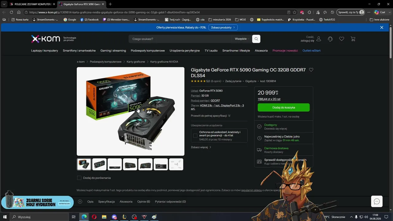This screenshot has height=221, width=393.
Task: Open the tab list dropdown arrow
Action: coord(4,4)
